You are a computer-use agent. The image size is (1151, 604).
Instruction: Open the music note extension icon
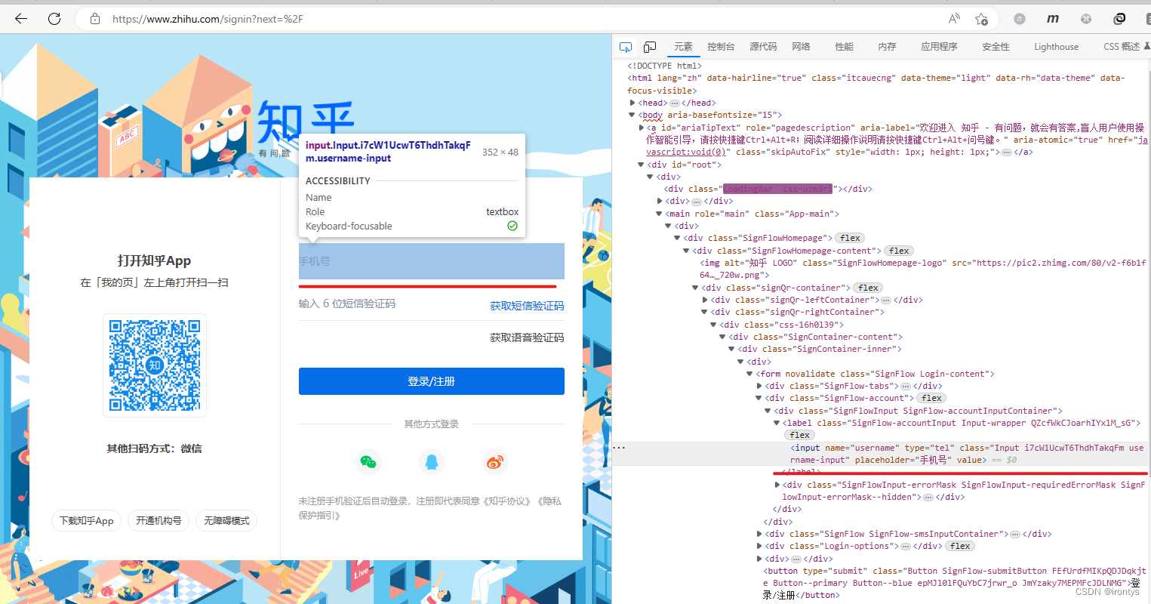(x=1020, y=19)
